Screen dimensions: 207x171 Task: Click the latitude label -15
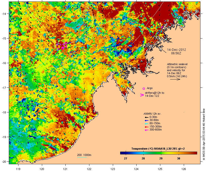[x=4, y=38]
